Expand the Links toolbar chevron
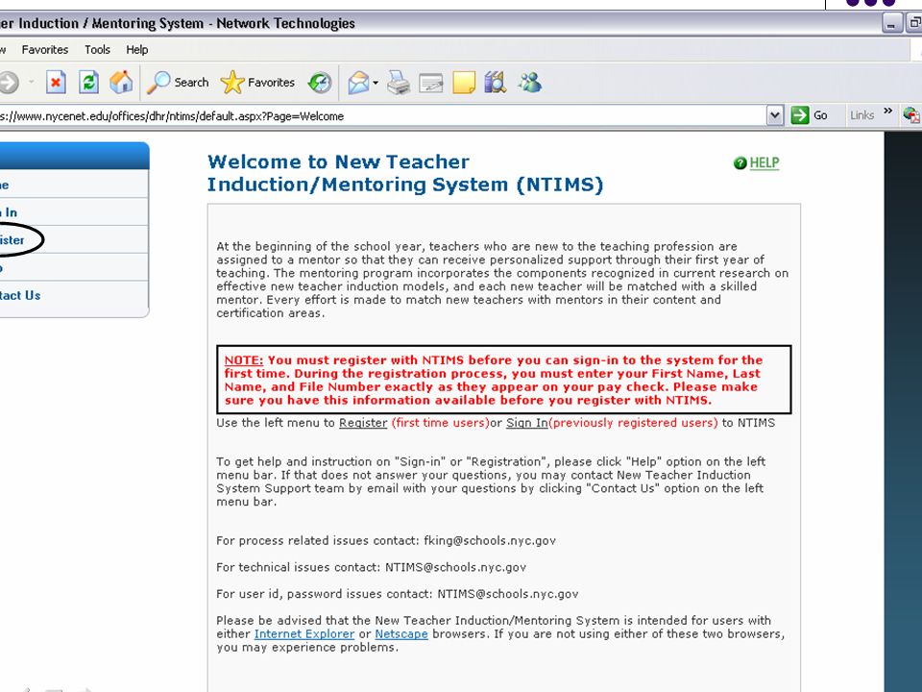The image size is (922, 692). (887, 111)
